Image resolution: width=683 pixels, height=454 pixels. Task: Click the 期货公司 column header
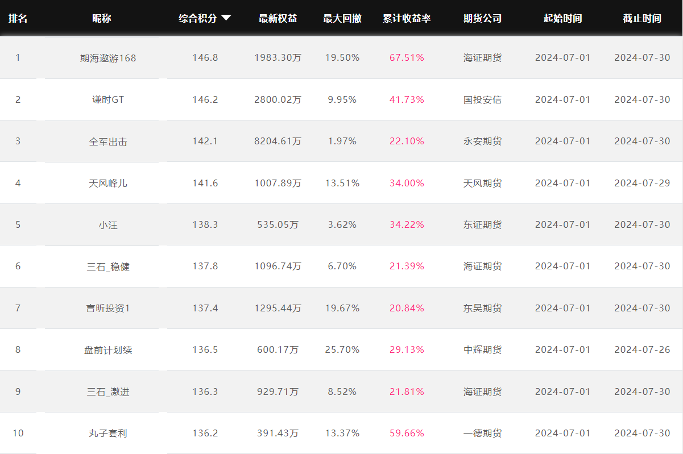[x=482, y=18]
